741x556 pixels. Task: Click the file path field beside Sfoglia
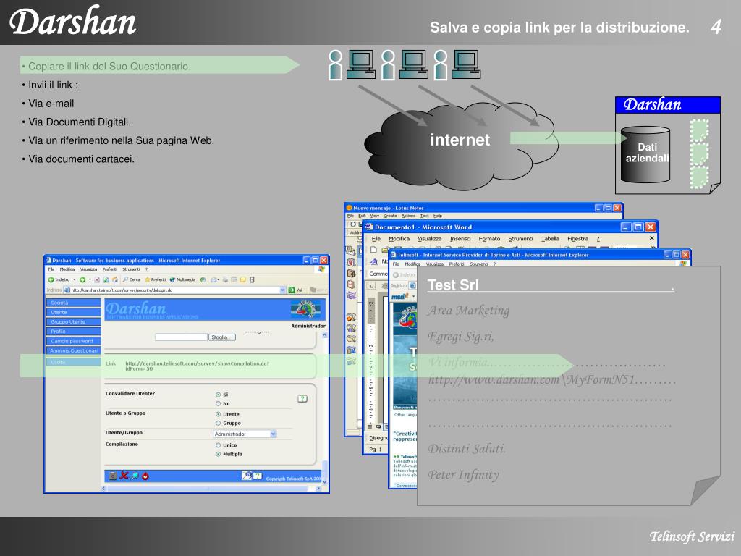(x=182, y=337)
